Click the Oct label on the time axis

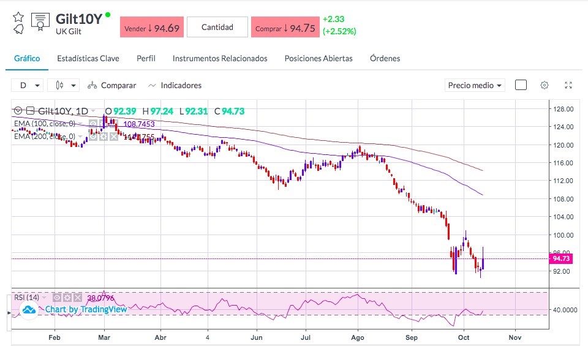pyautogui.click(x=464, y=337)
